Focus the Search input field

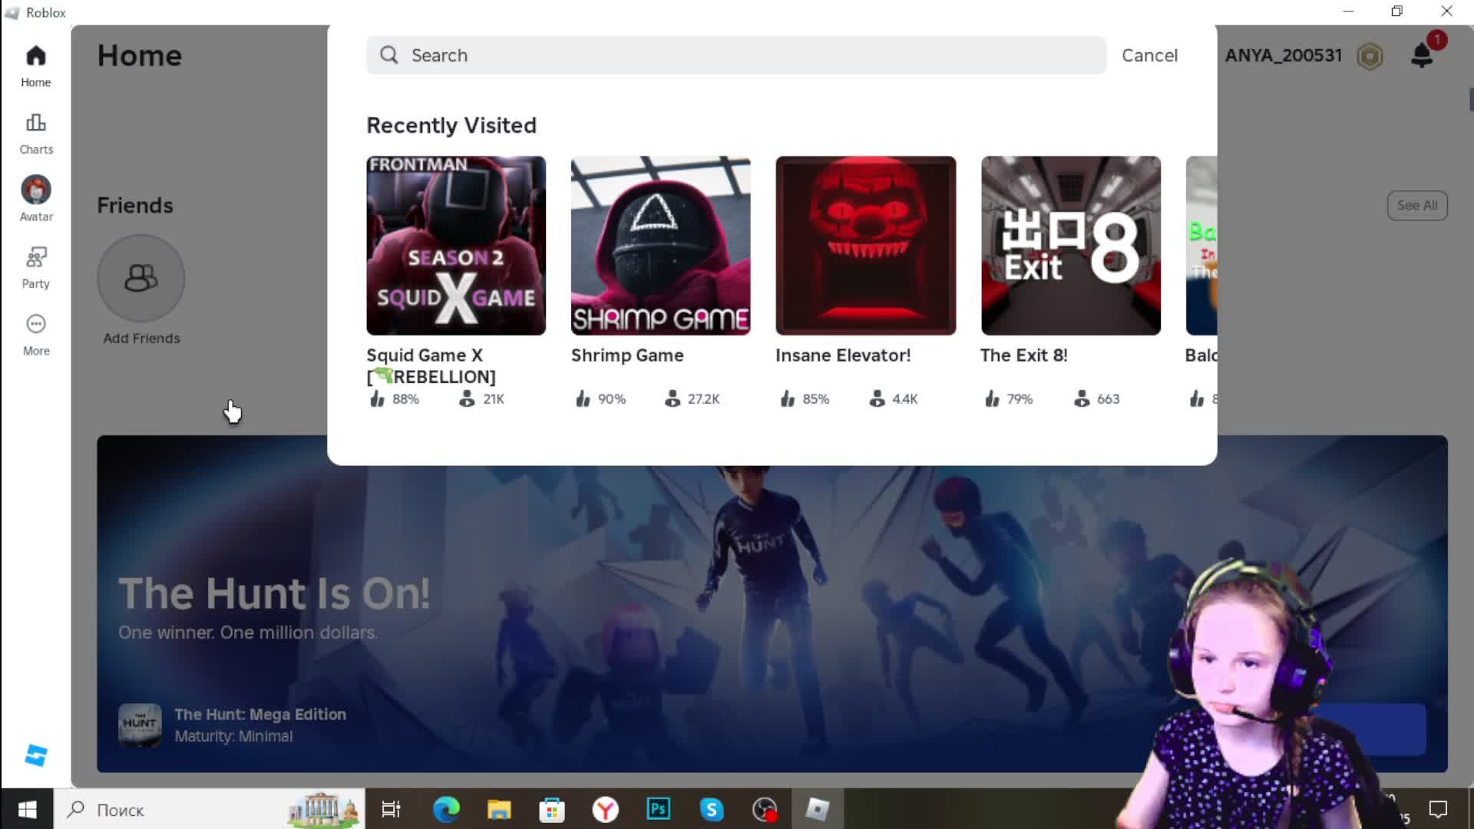[735, 55]
